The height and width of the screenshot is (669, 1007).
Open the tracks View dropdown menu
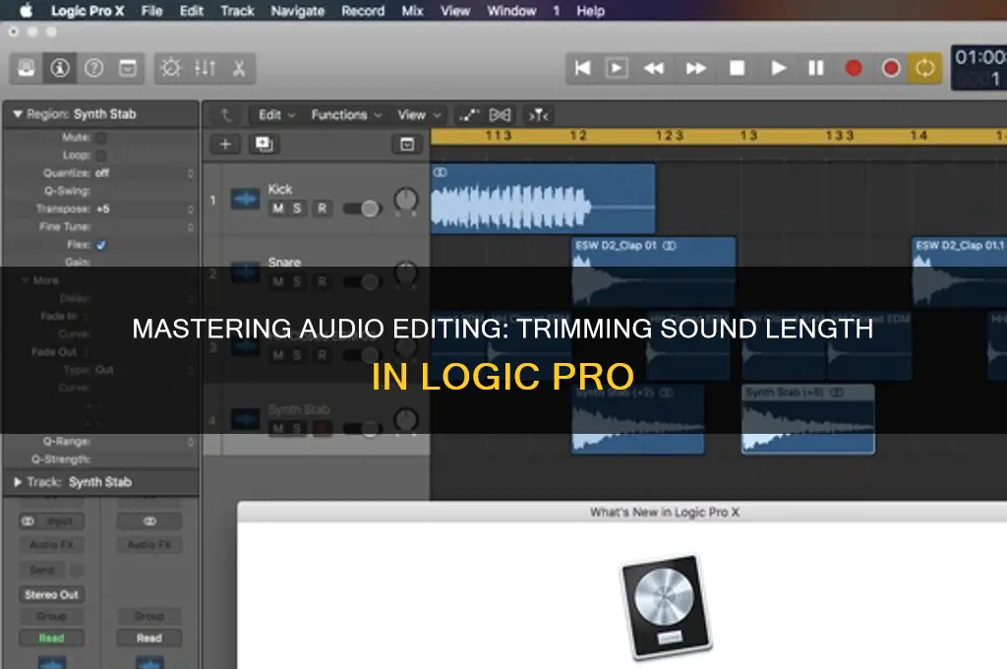coord(419,115)
